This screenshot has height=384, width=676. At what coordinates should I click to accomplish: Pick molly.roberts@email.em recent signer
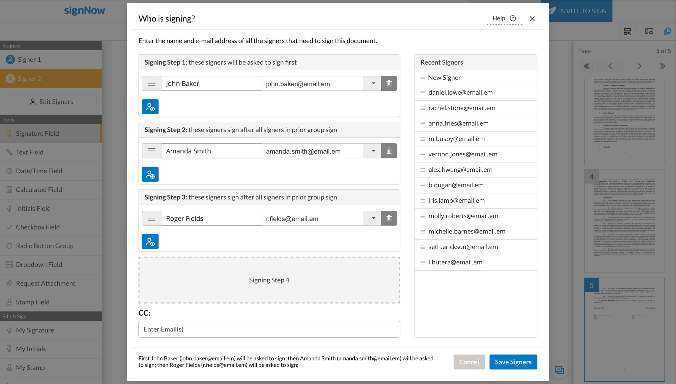(x=463, y=216)
